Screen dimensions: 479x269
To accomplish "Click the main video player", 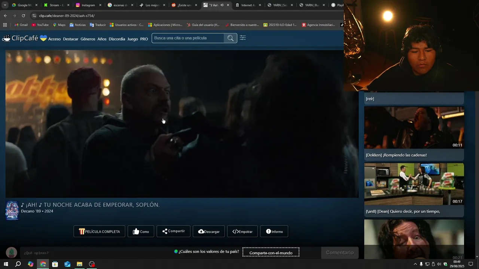I will click(x=182, y=124).
